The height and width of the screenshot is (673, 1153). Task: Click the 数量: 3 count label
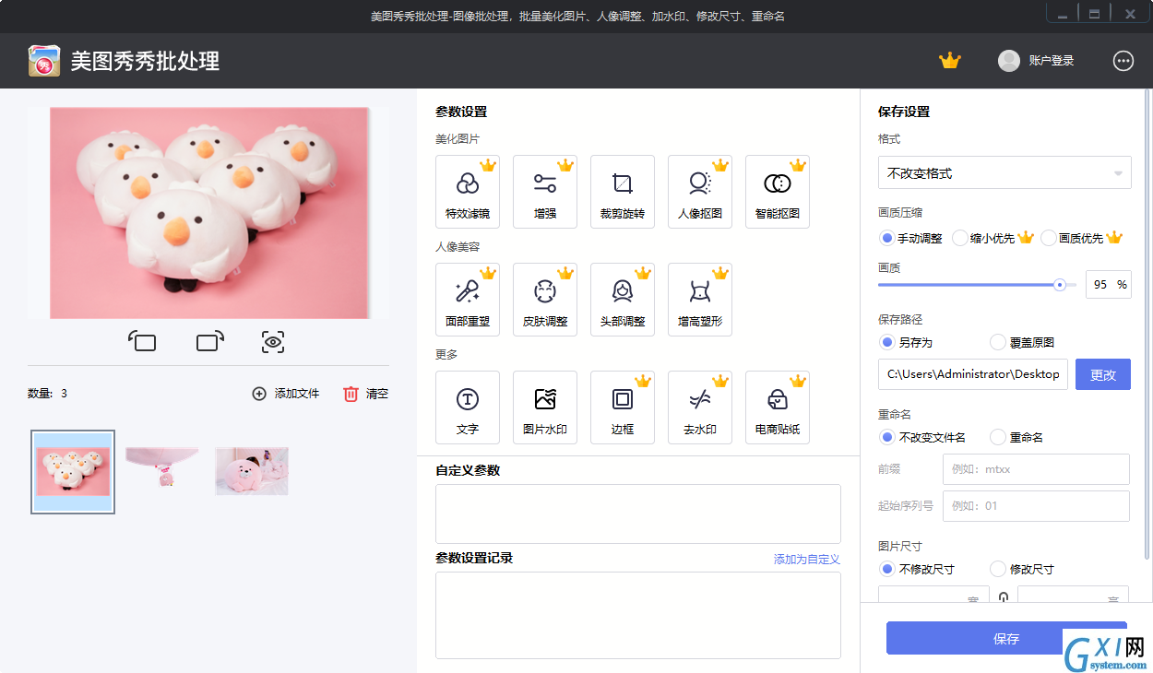47,394
